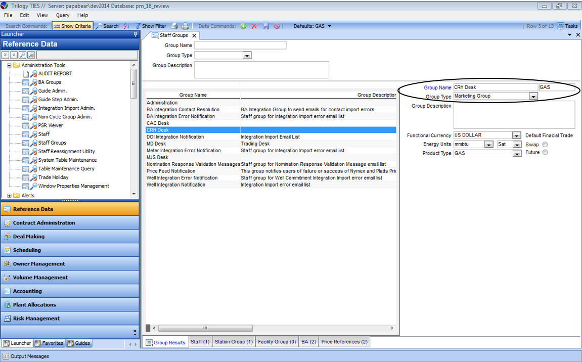The image size is (582, 362).
Task: Click the Cancel icon after Save
Action: (x=277, y=26)
